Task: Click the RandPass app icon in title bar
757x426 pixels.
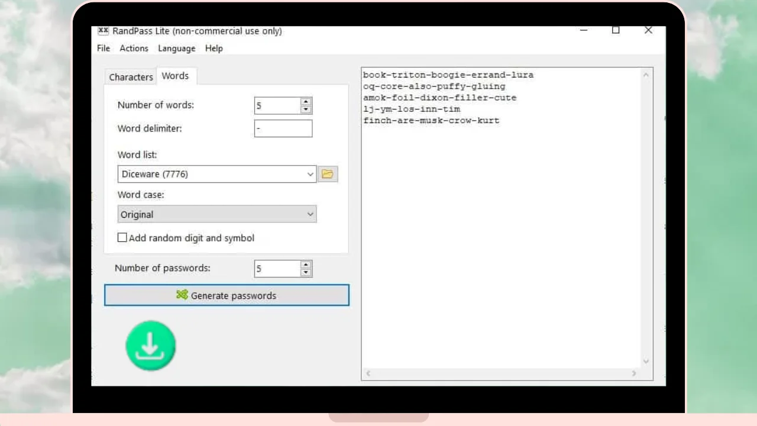Action: point(103,31)
